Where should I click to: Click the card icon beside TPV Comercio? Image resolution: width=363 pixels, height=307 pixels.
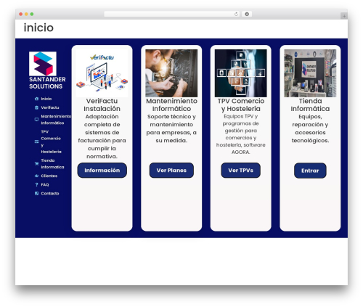click(36, 142)
